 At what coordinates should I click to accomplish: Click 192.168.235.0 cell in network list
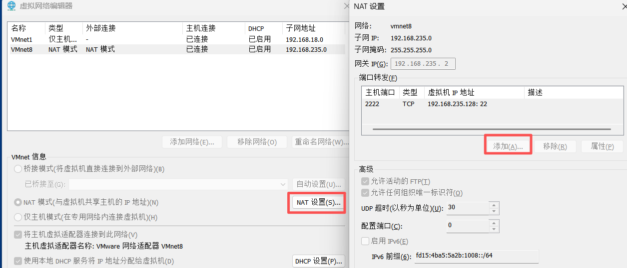pos(306,49)
